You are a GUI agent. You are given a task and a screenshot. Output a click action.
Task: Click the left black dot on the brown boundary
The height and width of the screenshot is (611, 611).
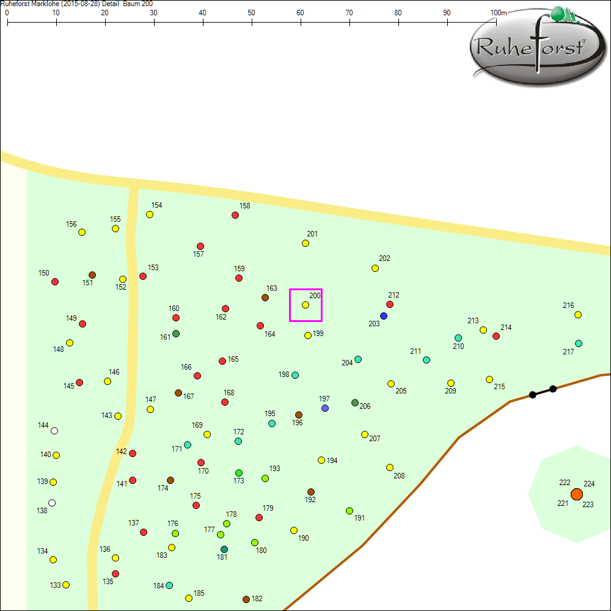point(533,395)
